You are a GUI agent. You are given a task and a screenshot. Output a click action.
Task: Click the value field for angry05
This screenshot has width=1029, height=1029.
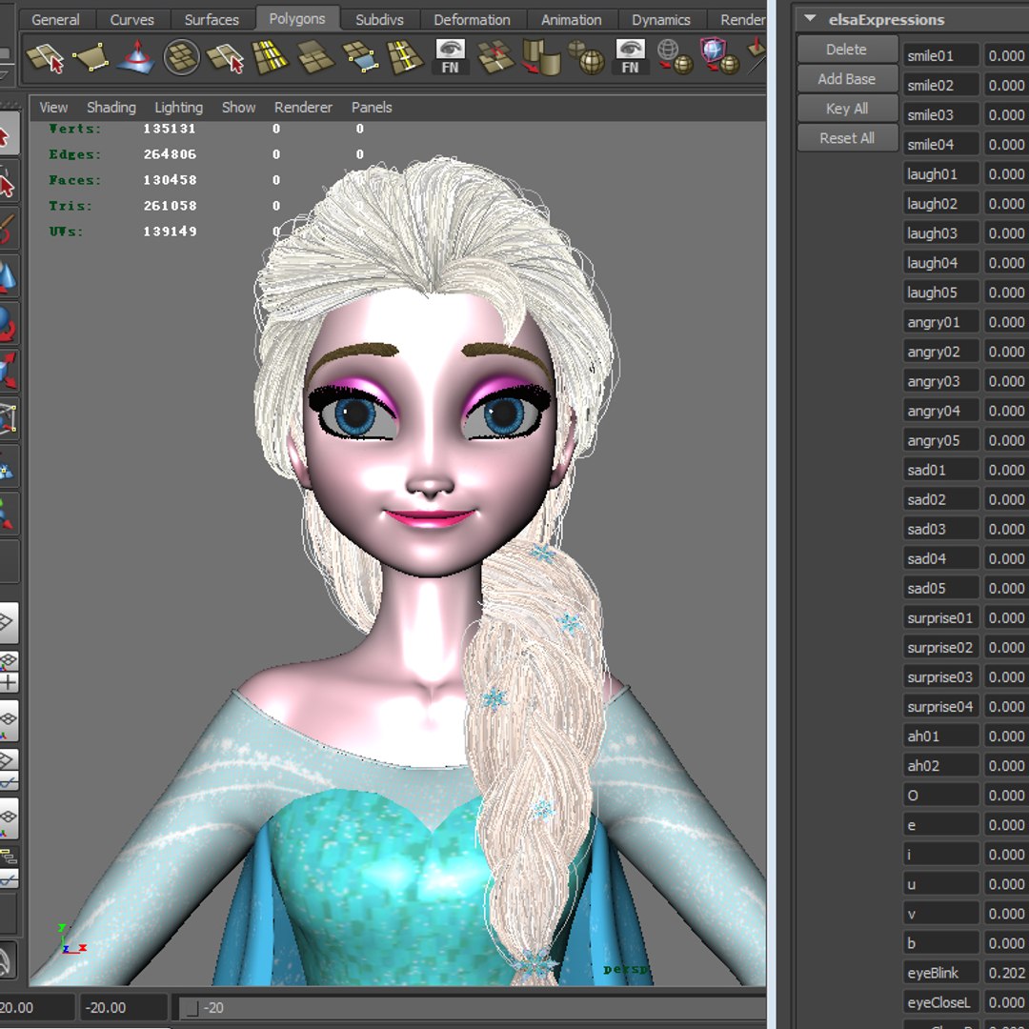(1006, 440)
